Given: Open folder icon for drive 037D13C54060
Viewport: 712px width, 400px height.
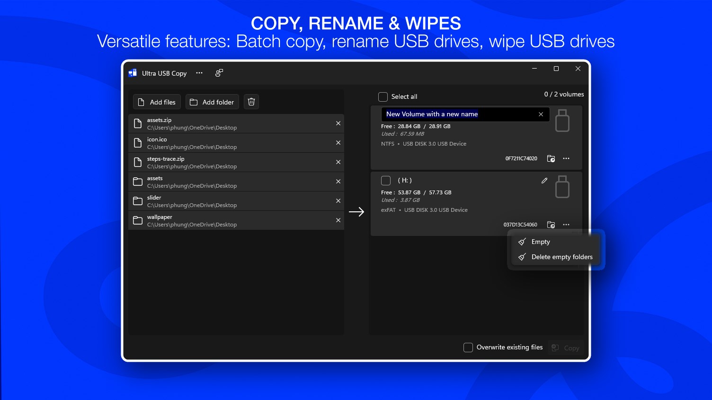Looking at the screenshot, I should click(x=551, y=225).
